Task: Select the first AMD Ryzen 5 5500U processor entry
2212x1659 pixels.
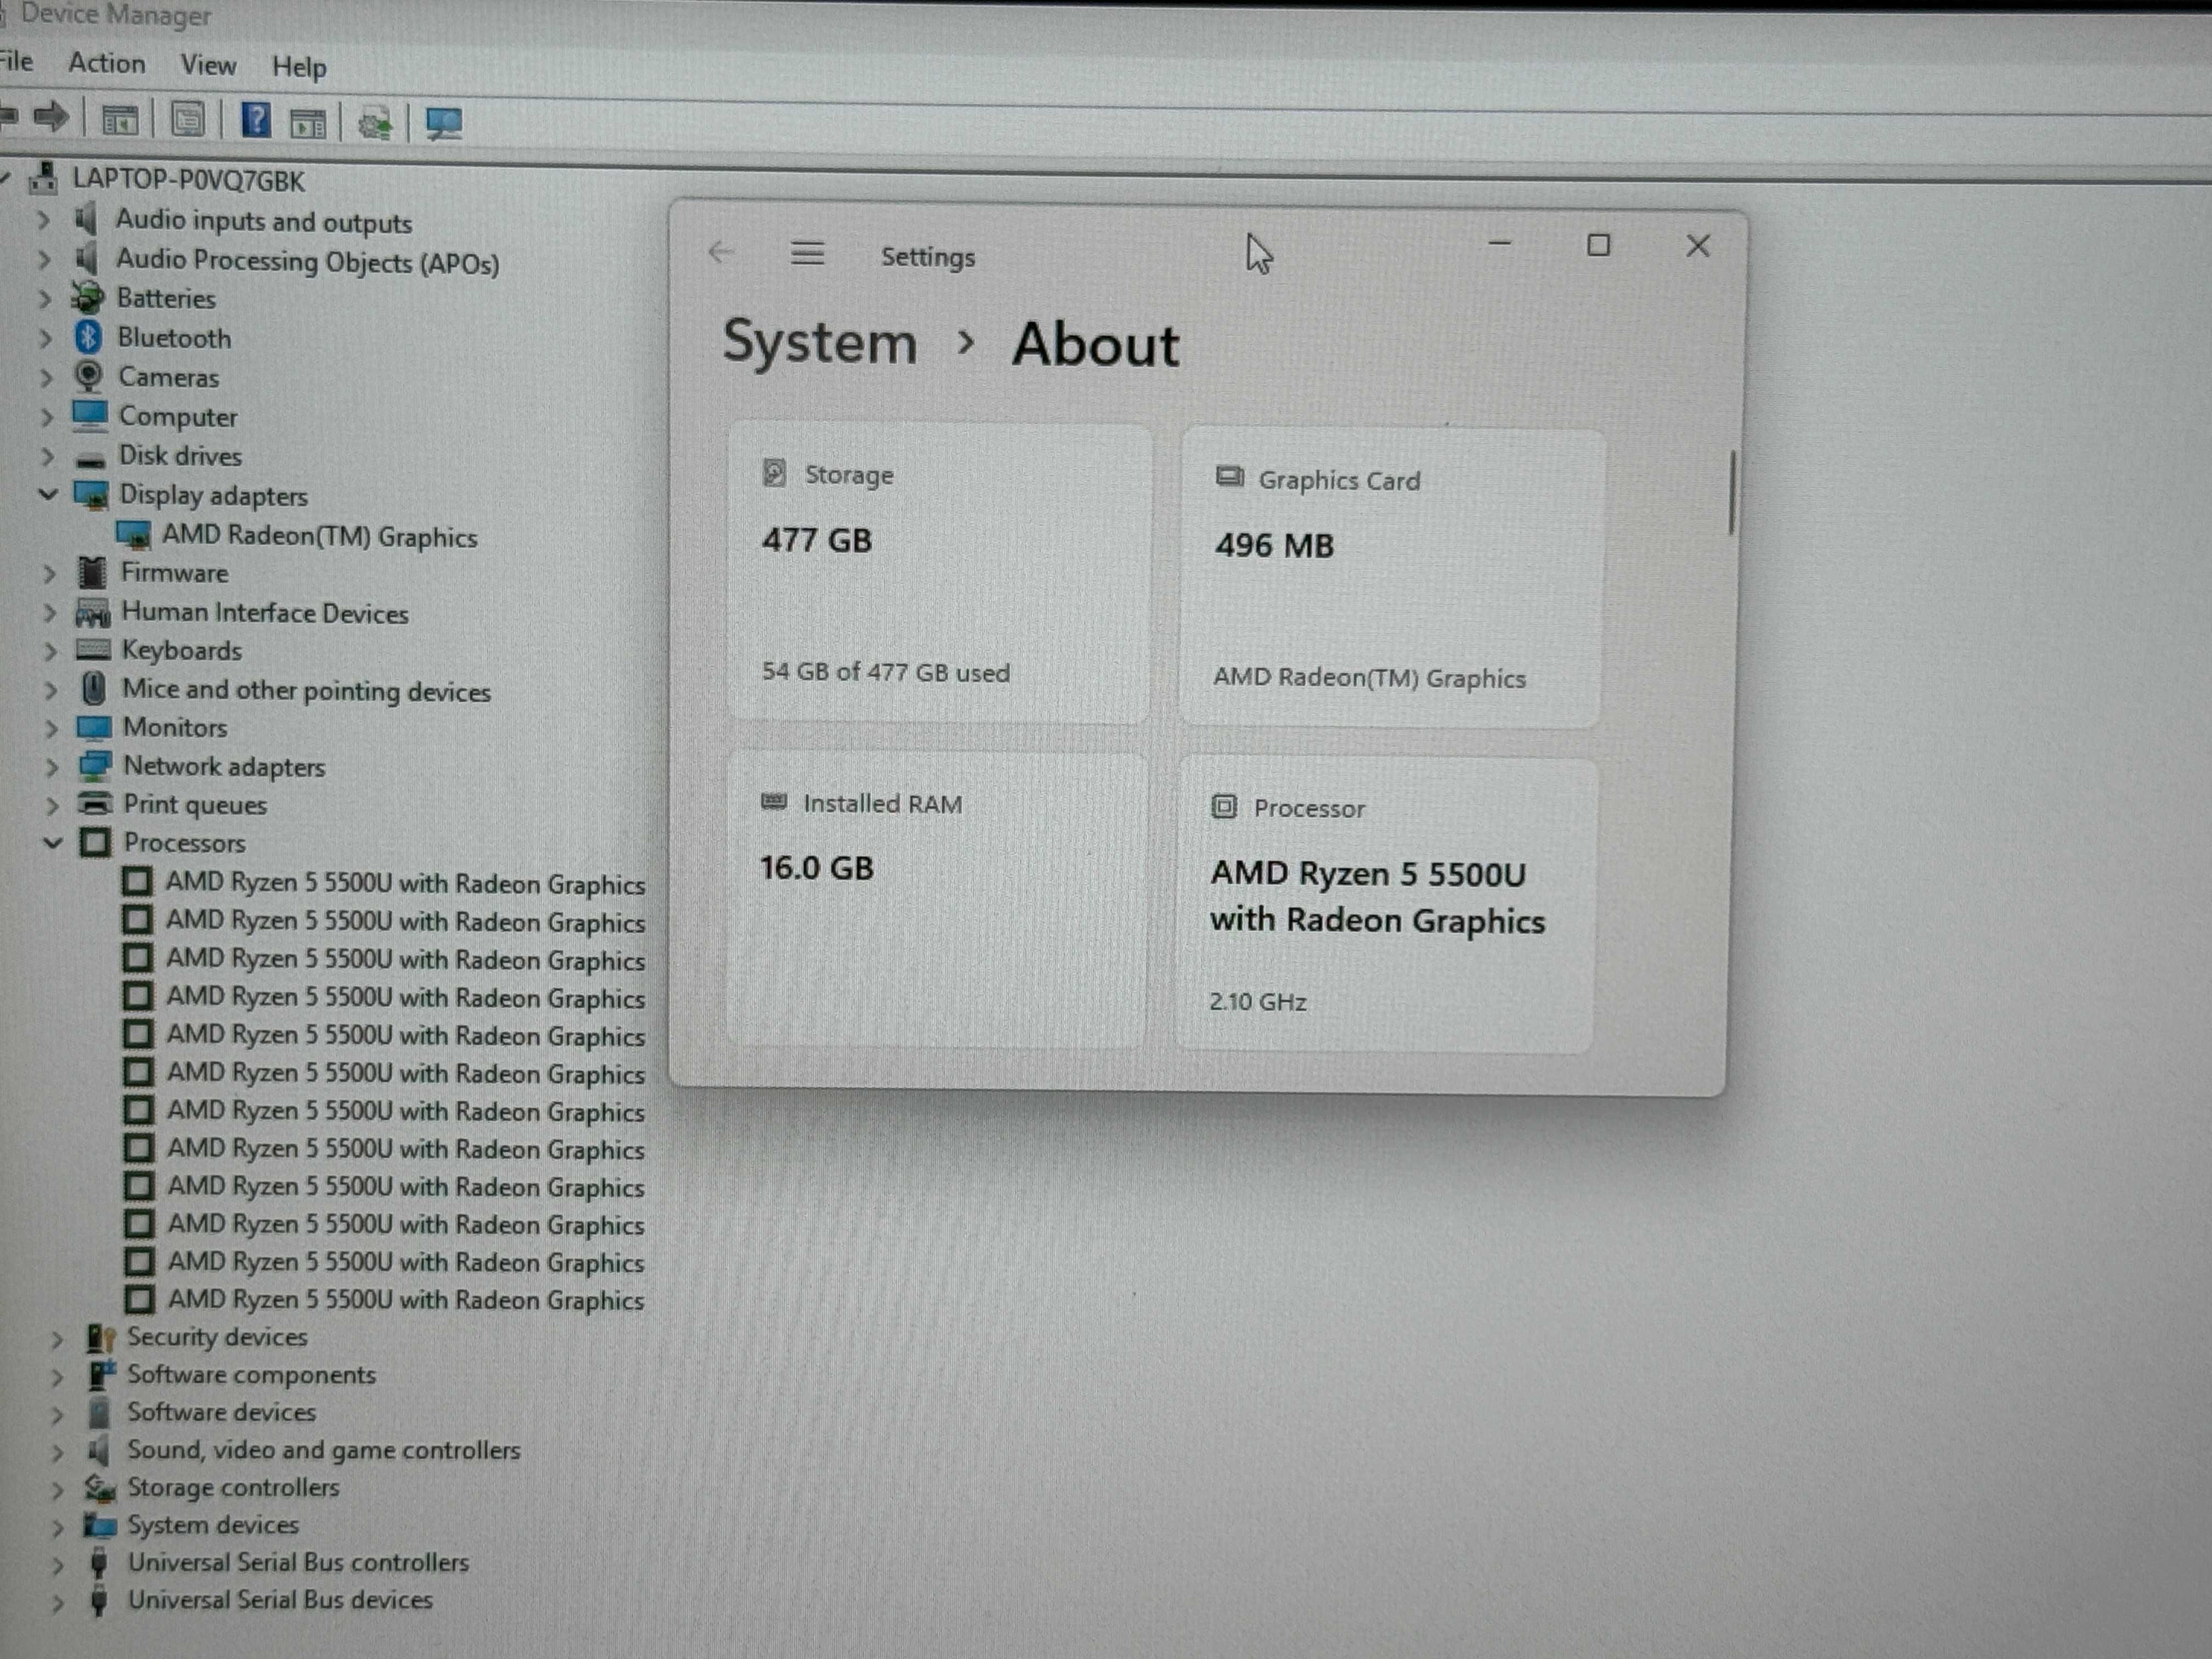Action: point(405,883)
